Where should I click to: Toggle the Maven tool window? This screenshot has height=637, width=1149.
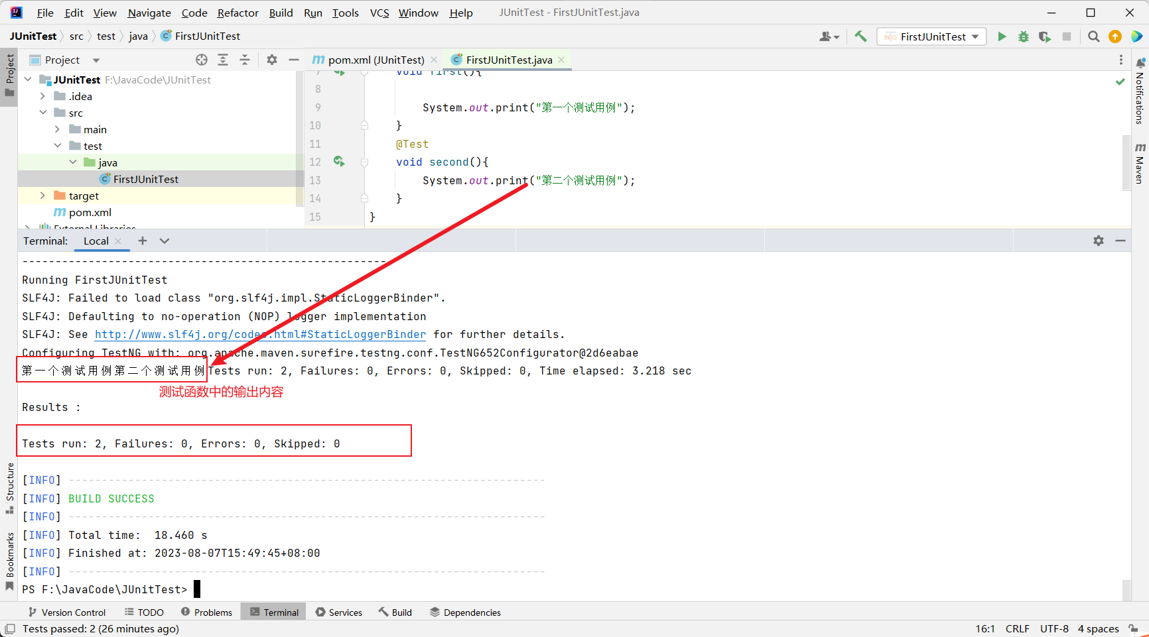1140,162
